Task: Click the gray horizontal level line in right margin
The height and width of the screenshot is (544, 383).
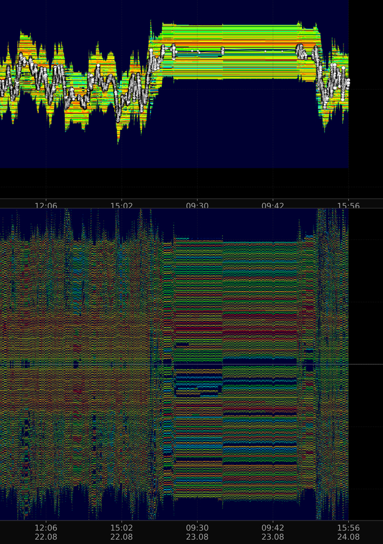Action: click(365, 364)
